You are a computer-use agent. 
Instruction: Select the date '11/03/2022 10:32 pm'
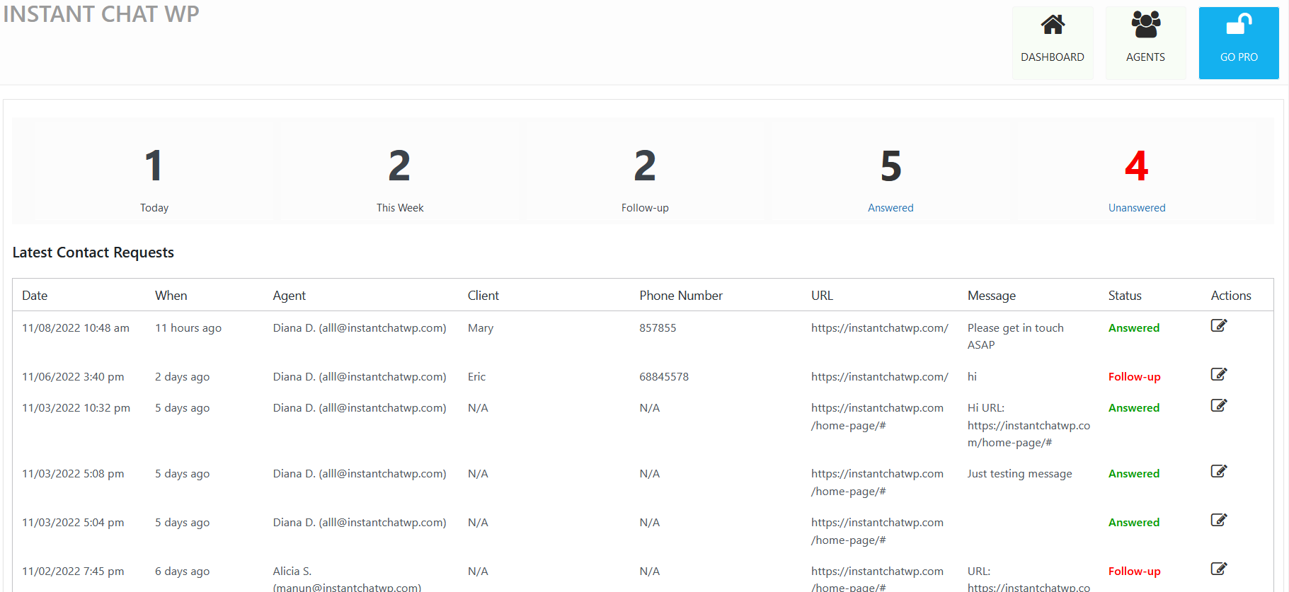[x=76, y=408]
